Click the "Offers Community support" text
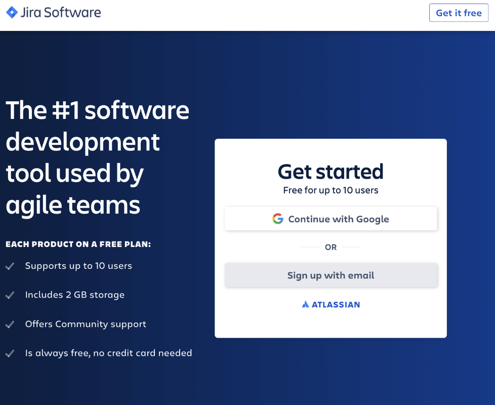495x405 pixels. tap(86, 324)
